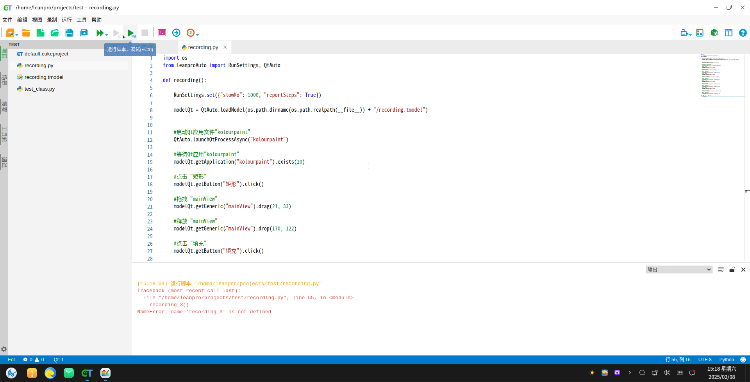Open the 输出 output type dropdown
Image resolution: width=750 pixels, height=382 pixels.
679,270
